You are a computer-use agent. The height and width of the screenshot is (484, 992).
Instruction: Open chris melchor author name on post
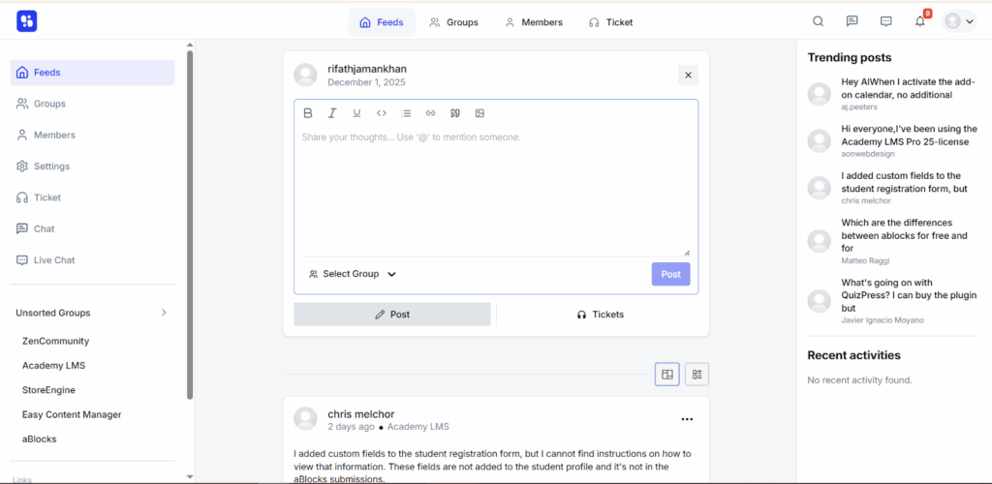point(361,414)
